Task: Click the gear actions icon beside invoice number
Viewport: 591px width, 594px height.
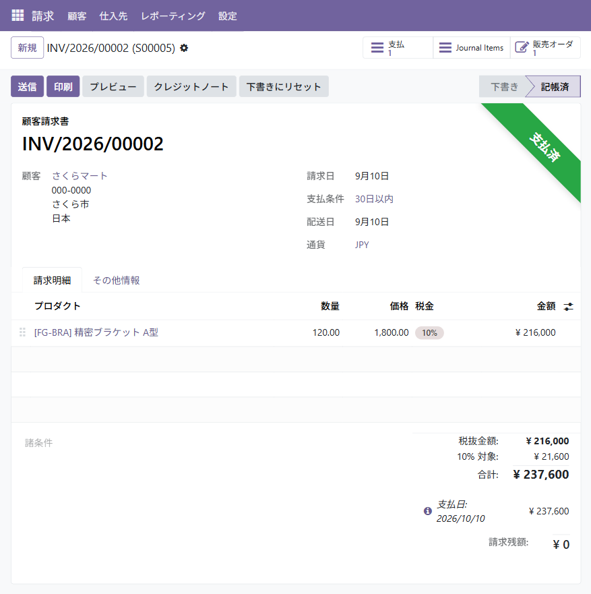Action: 184,48
